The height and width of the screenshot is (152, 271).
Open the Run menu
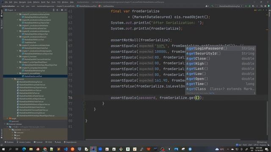click(x=48, y=2)
